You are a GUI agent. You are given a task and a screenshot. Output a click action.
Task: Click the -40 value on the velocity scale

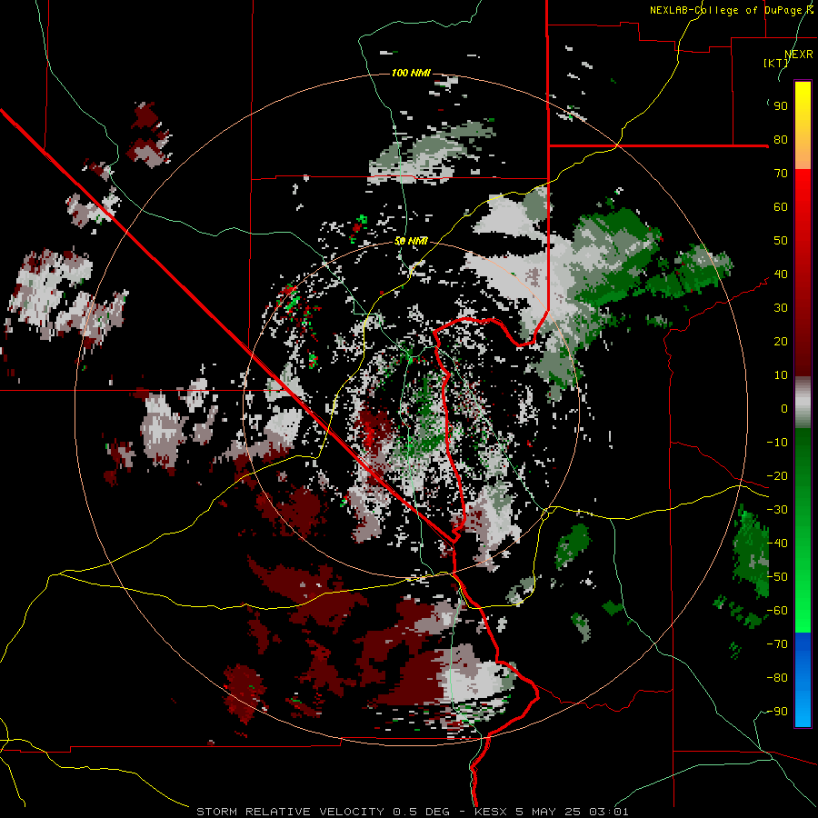point(777,544)
